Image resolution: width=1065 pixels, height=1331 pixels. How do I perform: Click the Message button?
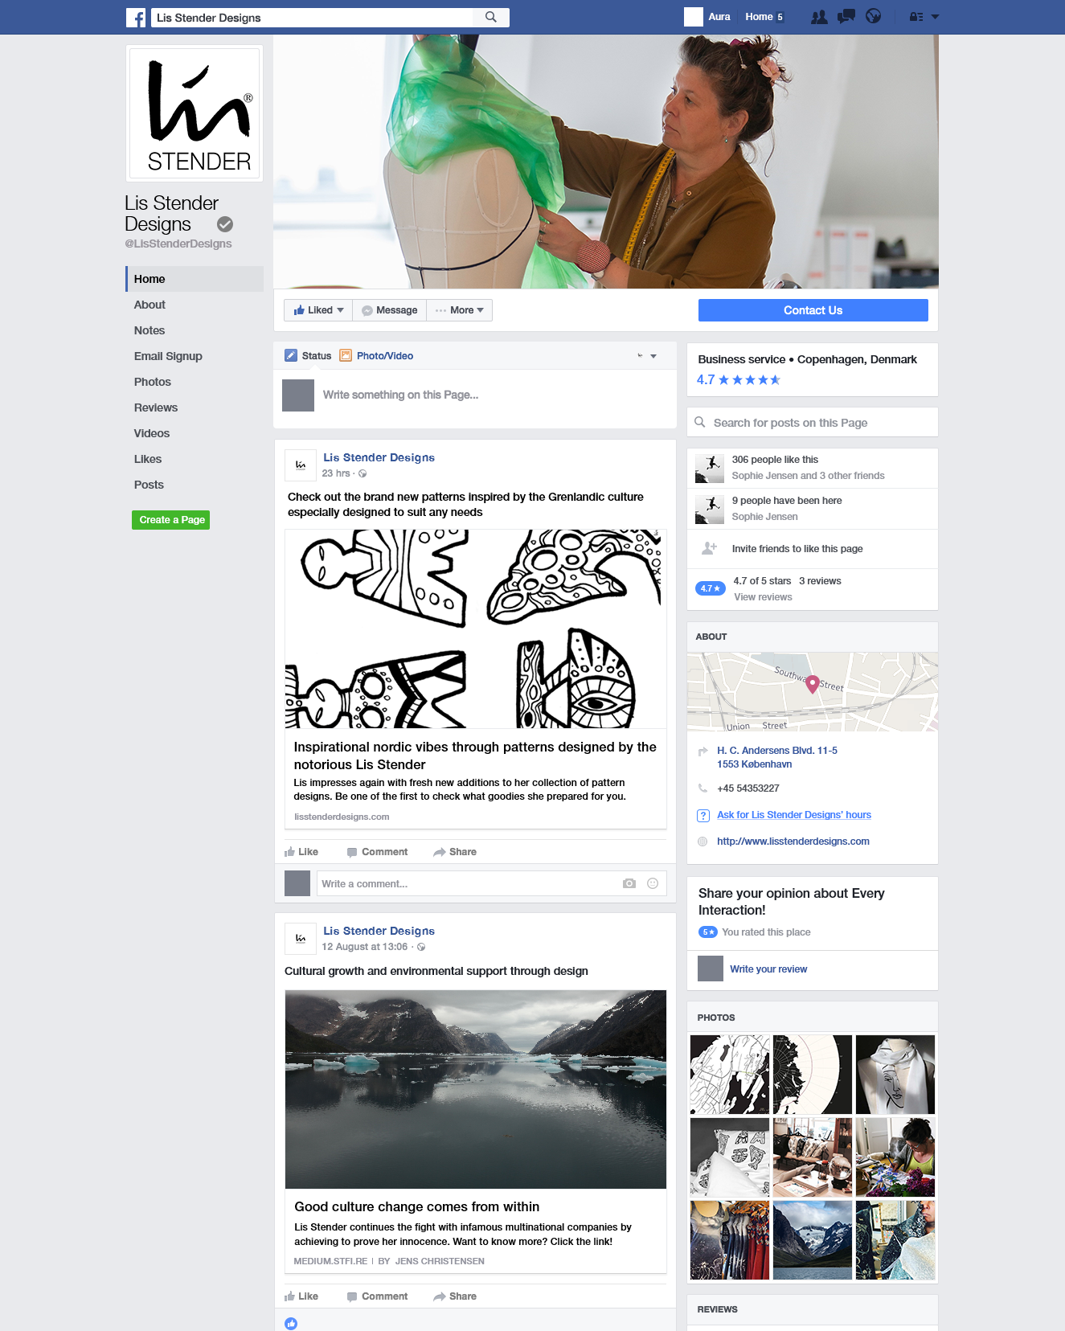click(390, 310)
